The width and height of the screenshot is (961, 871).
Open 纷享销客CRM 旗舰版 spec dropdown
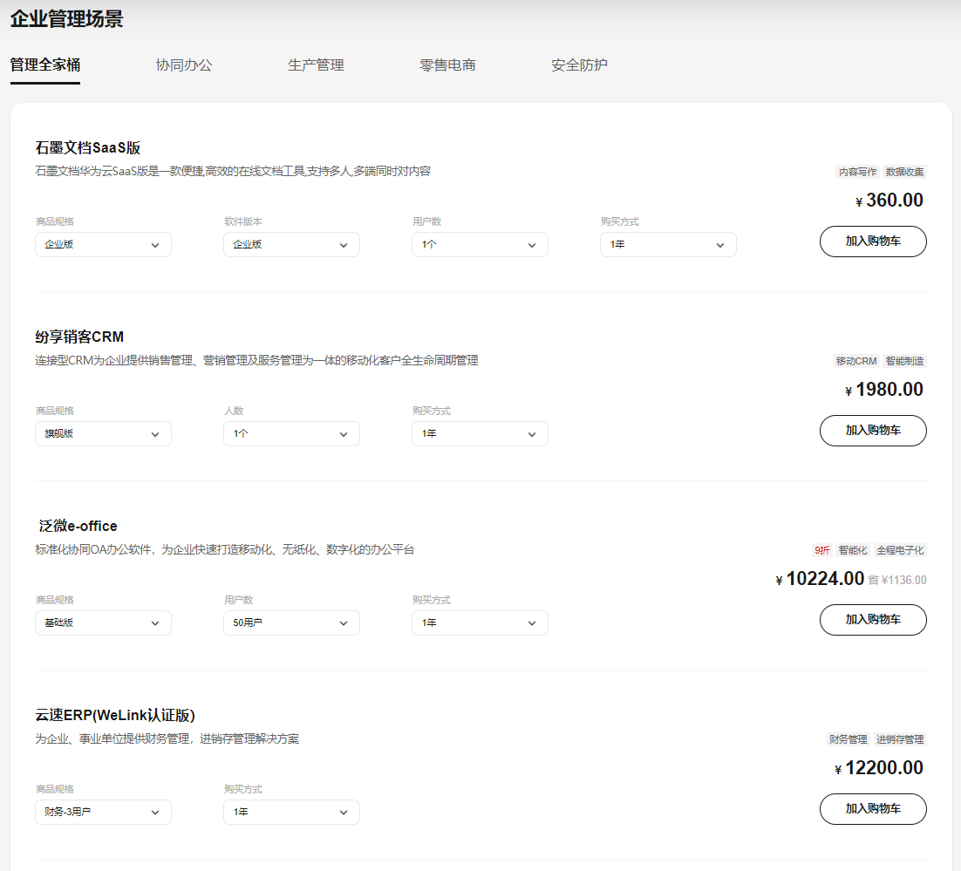(103, 434)
